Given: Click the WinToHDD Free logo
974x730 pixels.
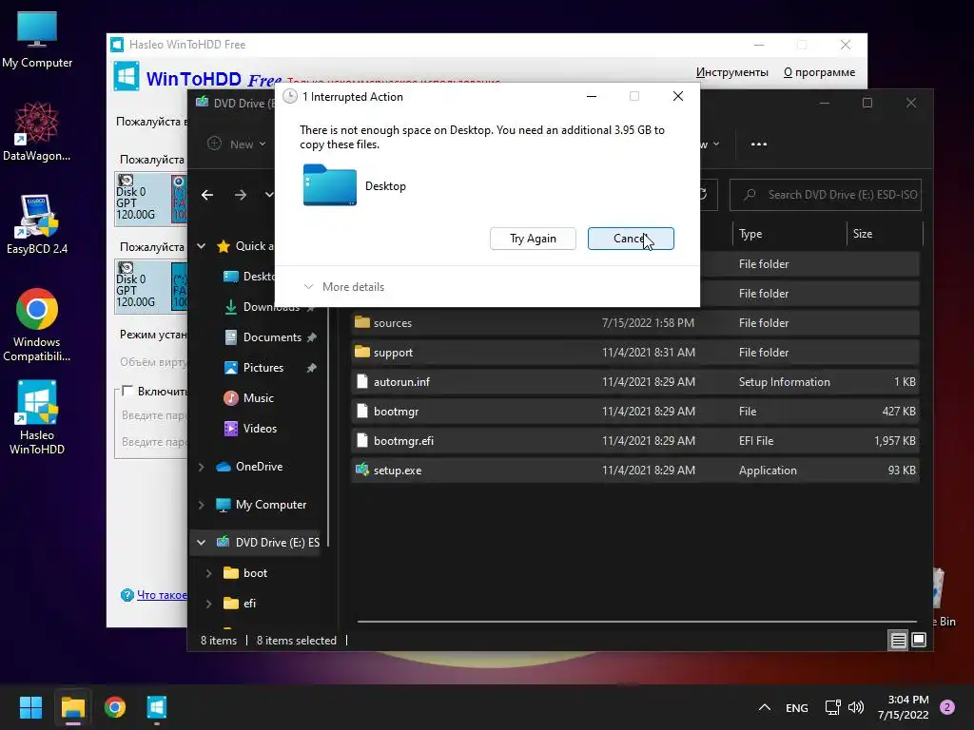Looking at the screenshot, I should coord(127,76).
